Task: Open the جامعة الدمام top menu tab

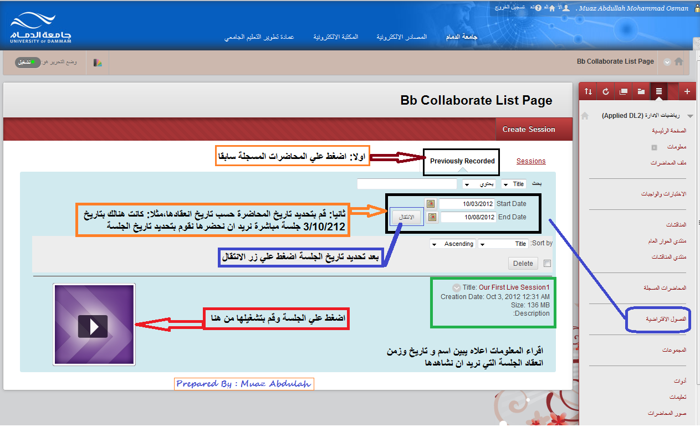Action: click(462, 37)
